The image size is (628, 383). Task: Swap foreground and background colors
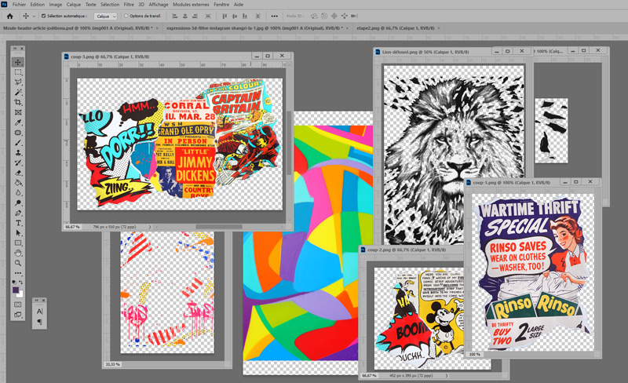21,283
